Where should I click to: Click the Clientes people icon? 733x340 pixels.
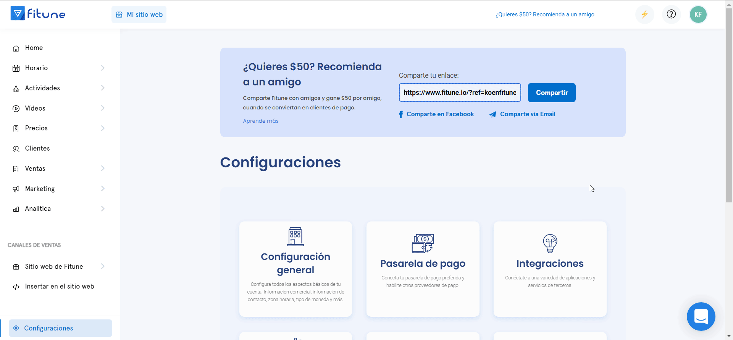pos(16,149)
